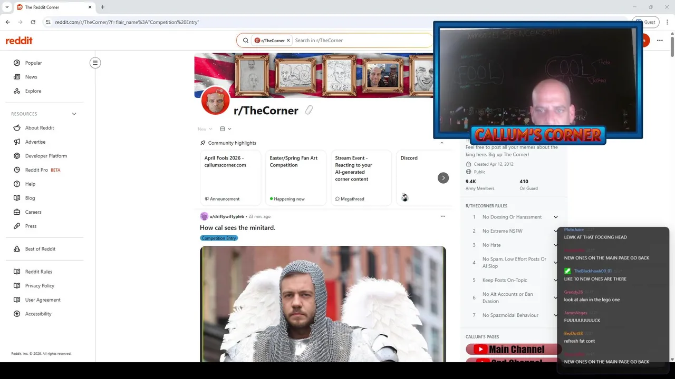Viewport: 675px width, 379px height.
Task: Open post 'How cal sees the minitard.'
Action: pyautogui.click(x=237, y=228)
